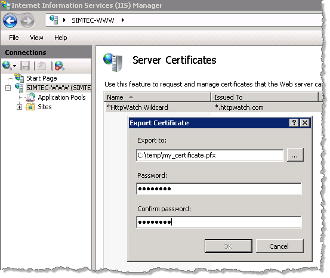Open the connect globe dropdown arrow
The image size is (330, 278).
(14, 66)
